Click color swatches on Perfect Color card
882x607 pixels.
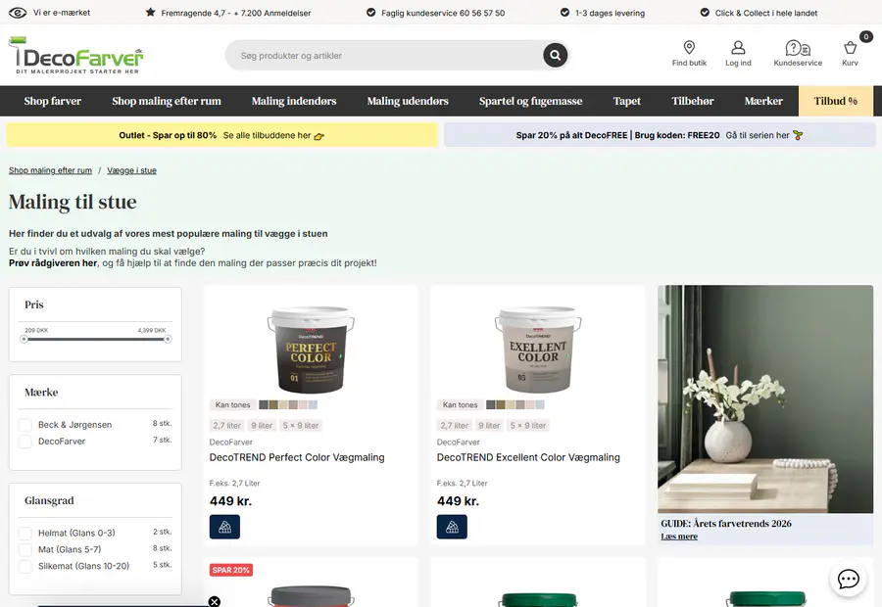click(288, 404)
